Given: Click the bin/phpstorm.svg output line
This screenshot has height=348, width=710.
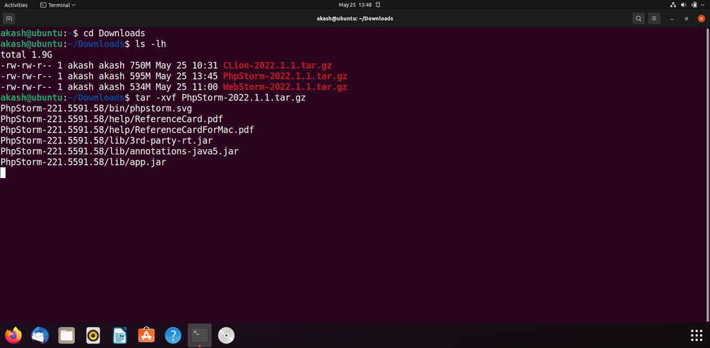Looking at the screenshot, I should [x=96, y=108].
